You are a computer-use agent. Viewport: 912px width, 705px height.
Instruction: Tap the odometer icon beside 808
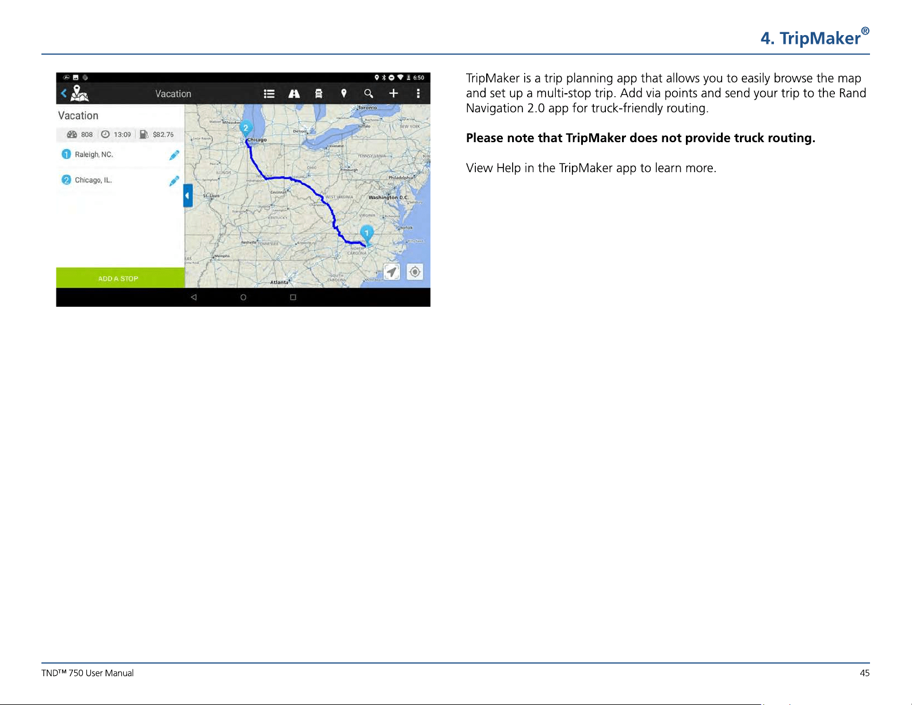[x=72, y=135]
